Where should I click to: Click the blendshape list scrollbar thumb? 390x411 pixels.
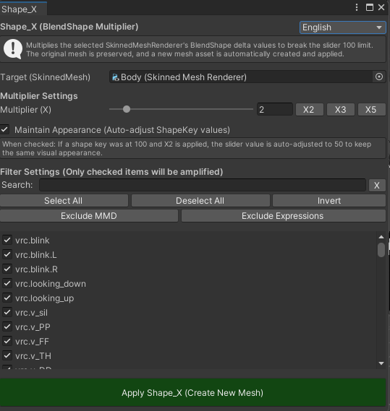381,250
